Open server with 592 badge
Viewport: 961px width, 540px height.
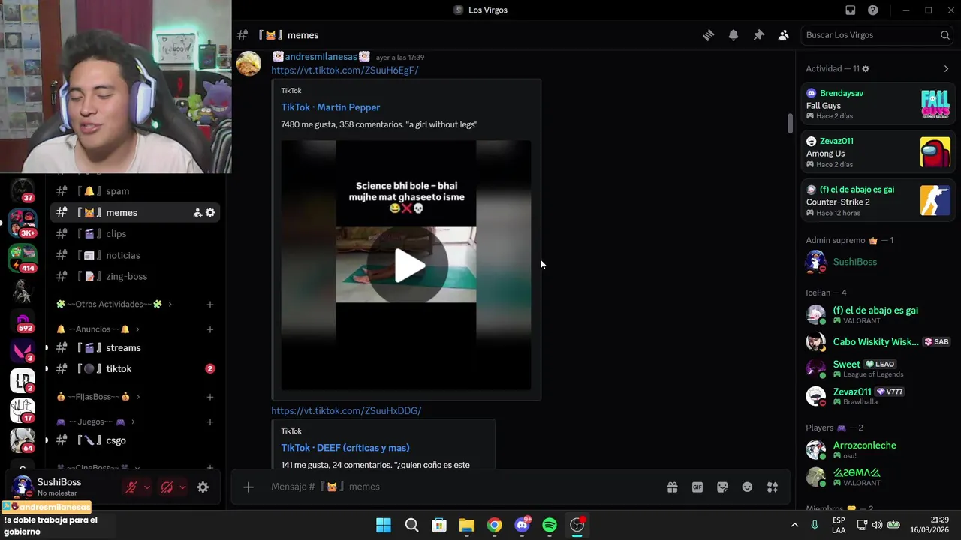click(22, 322)
